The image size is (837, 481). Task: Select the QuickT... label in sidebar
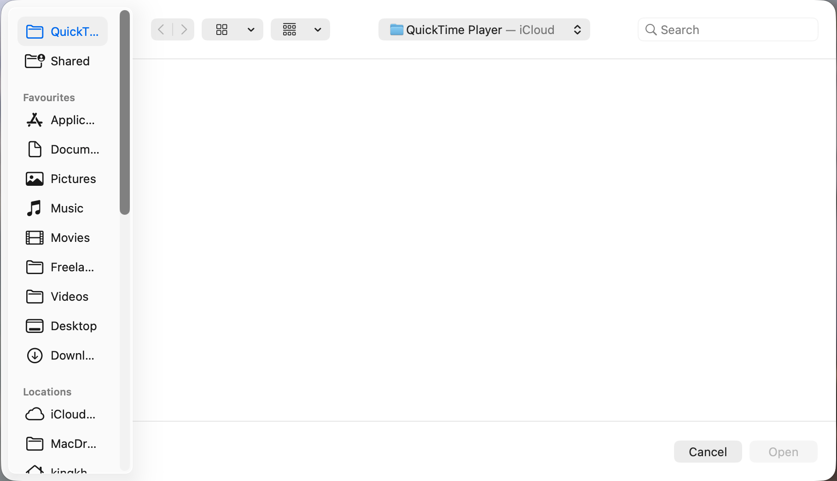click(x=75, y=32)
